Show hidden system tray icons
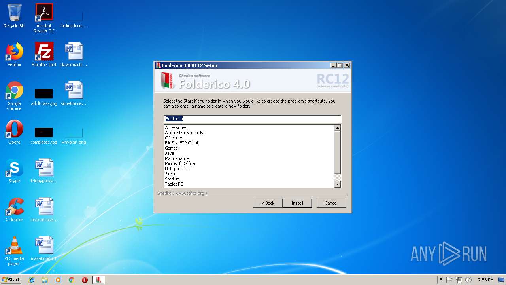 tap(441, 280)
